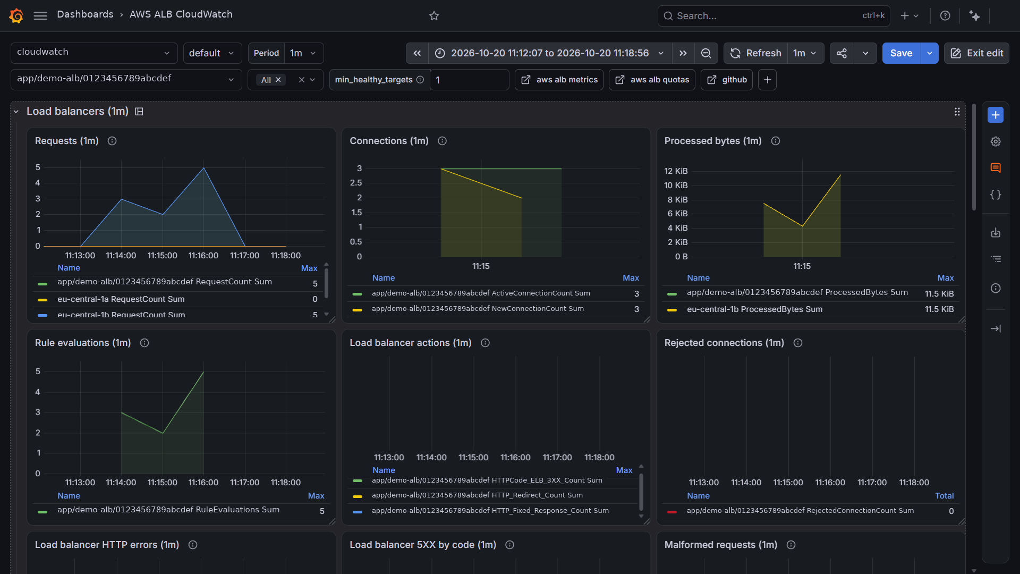Star the AWS ALB CloudWatch dashboard
The width and height of the screenshot is (1020, 574).
tap(434, 16)
